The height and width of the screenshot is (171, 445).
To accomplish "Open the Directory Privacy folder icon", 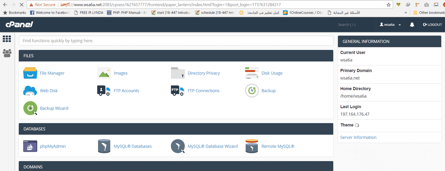I will [178, 73].
